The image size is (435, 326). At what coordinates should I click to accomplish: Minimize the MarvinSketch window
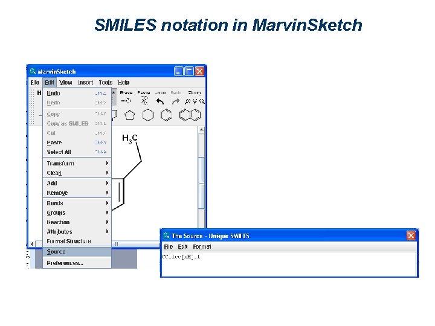tap(178, 71)
